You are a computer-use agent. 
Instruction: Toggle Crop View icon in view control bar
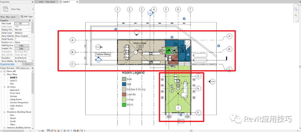(61, 131)
